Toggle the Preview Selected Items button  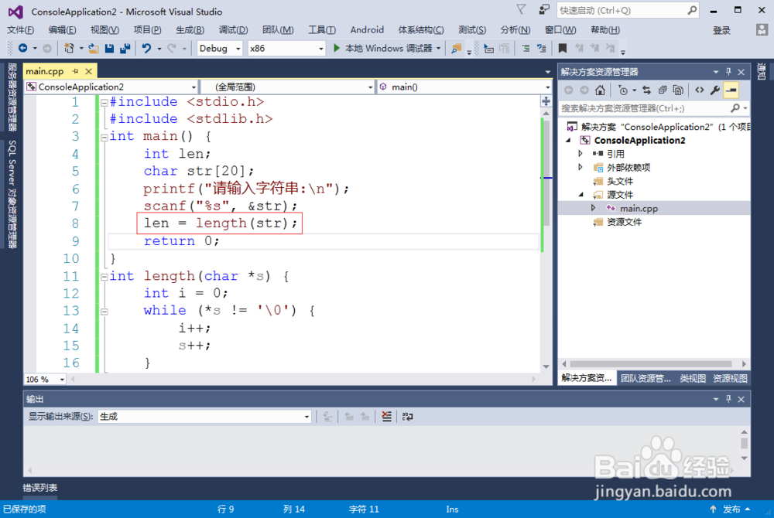tap(731, 90)
